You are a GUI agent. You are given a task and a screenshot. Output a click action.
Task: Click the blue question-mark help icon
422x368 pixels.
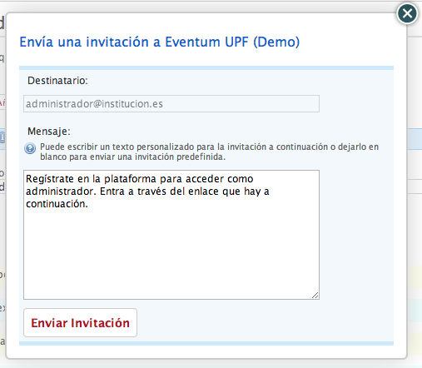(x=30, y=148)
